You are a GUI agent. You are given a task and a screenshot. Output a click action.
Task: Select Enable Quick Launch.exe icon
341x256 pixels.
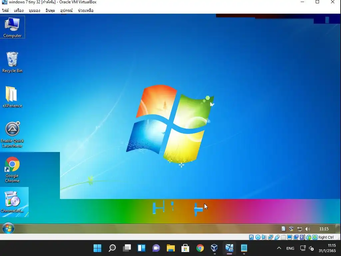coord(12,135)
